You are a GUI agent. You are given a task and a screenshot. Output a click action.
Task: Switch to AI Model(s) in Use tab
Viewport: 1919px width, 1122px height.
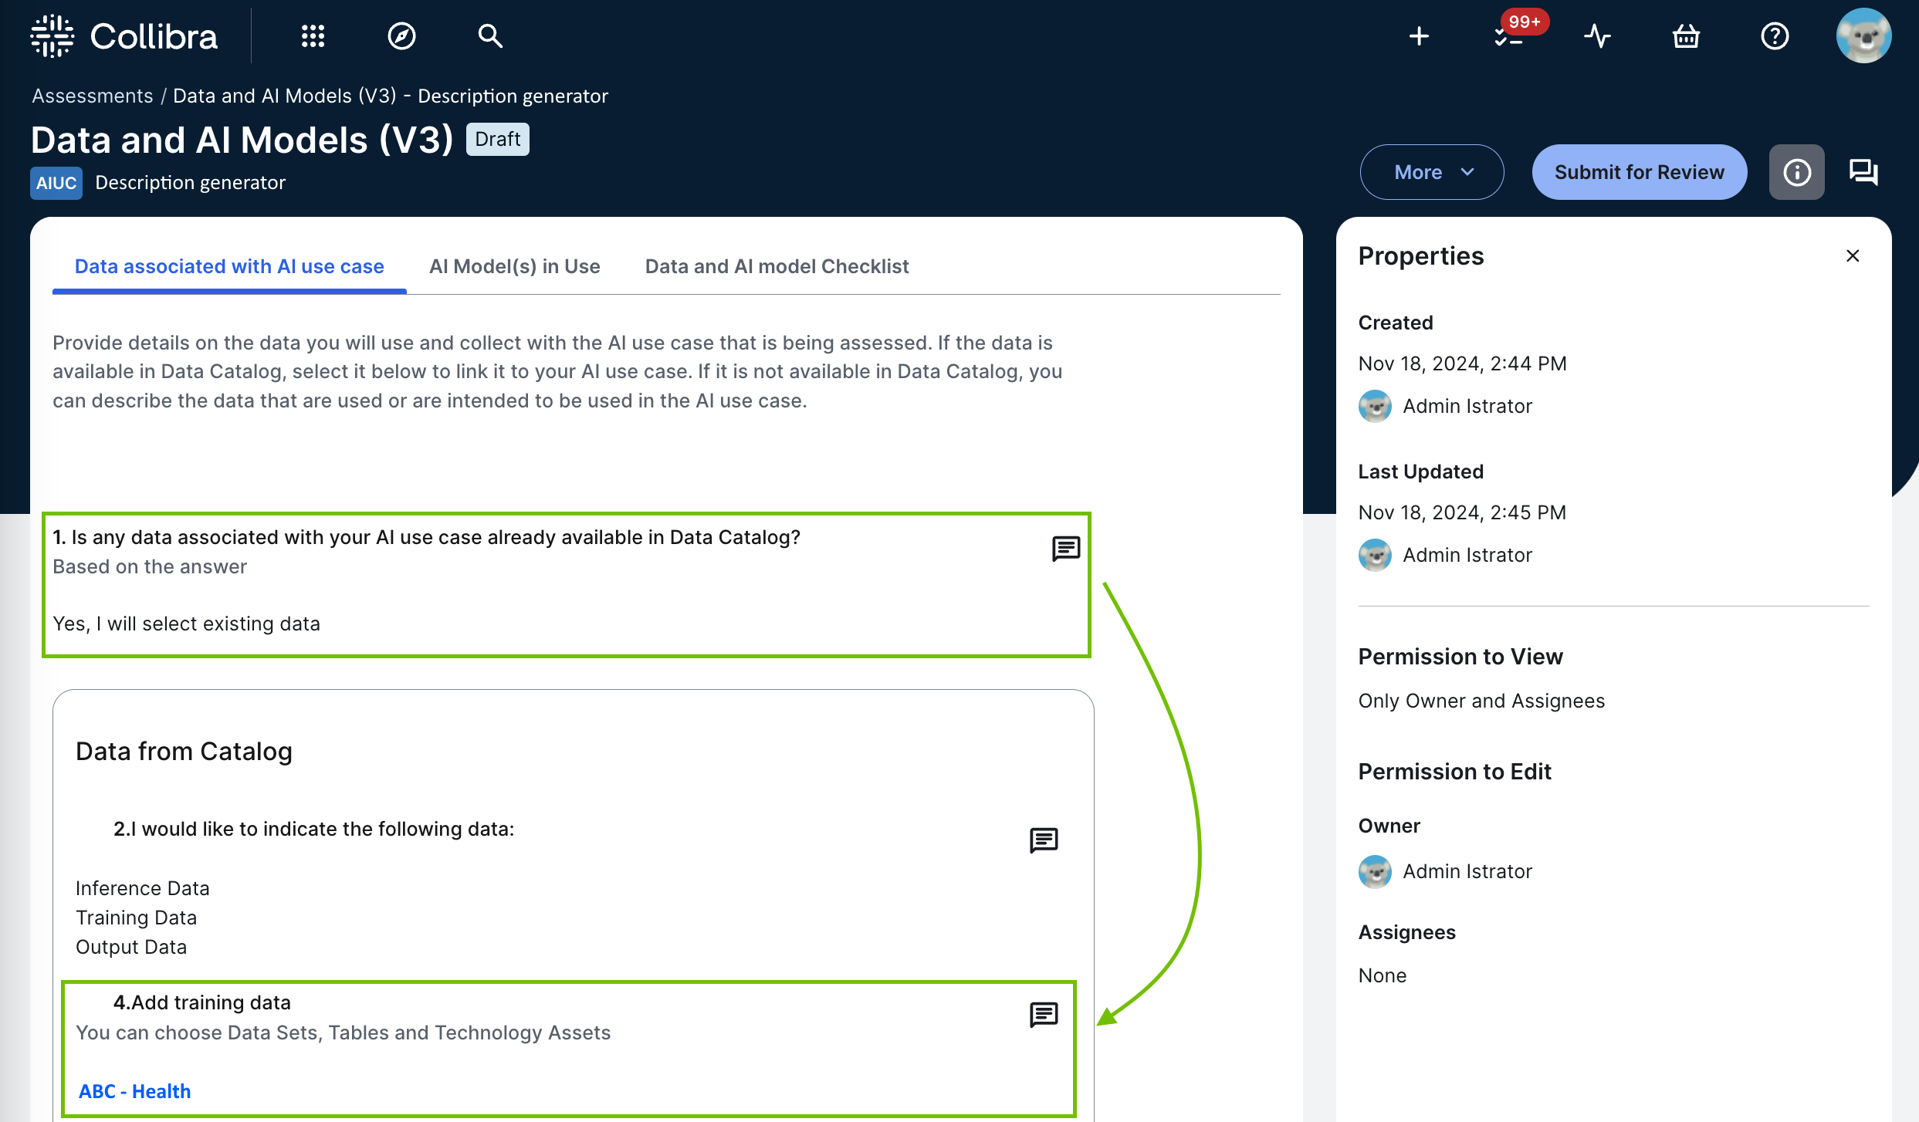(x=514, y=266)
